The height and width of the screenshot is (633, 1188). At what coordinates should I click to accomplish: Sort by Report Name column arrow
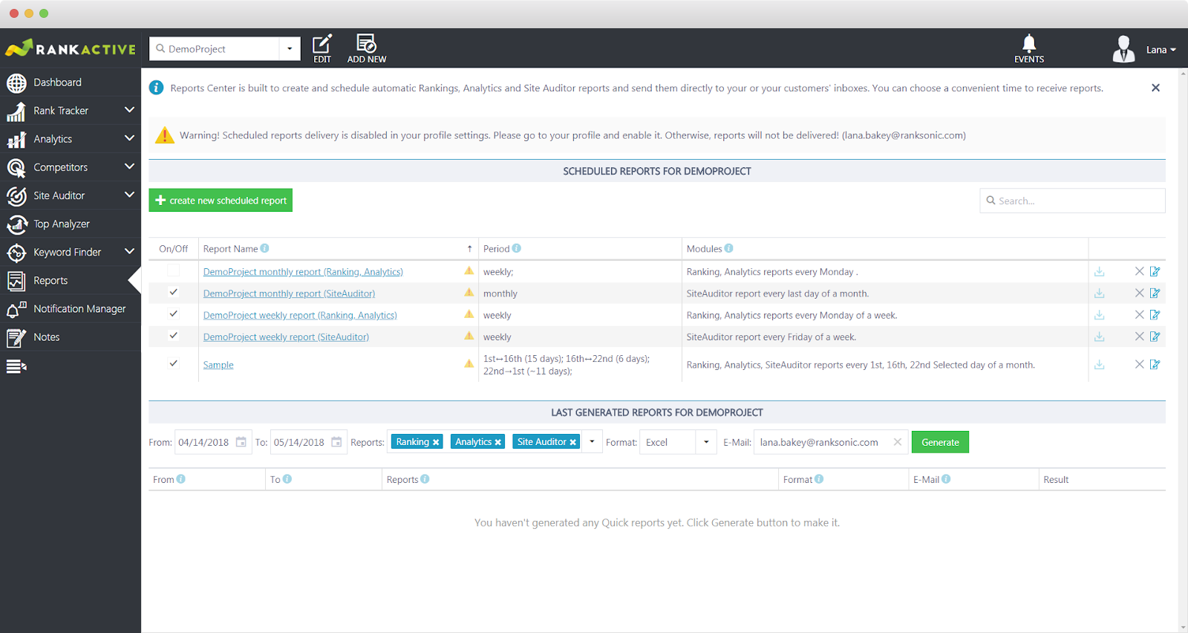pos(469,249)
